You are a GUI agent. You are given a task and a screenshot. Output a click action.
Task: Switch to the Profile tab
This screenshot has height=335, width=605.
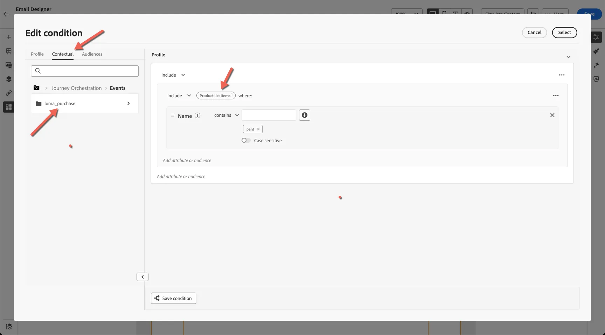pyautogui.click(x=37, y=54)
